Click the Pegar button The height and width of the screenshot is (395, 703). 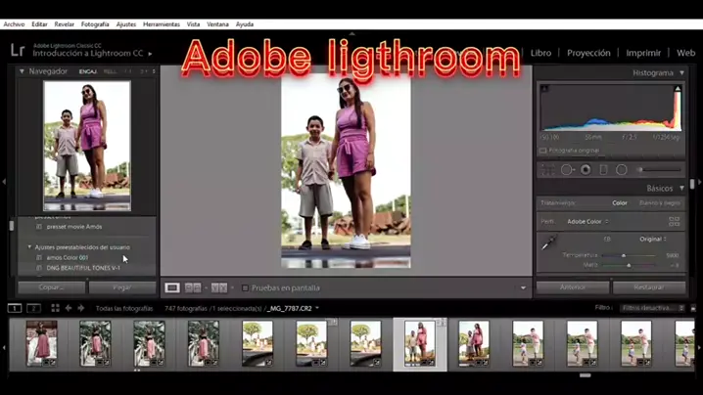tap(122, 287)
